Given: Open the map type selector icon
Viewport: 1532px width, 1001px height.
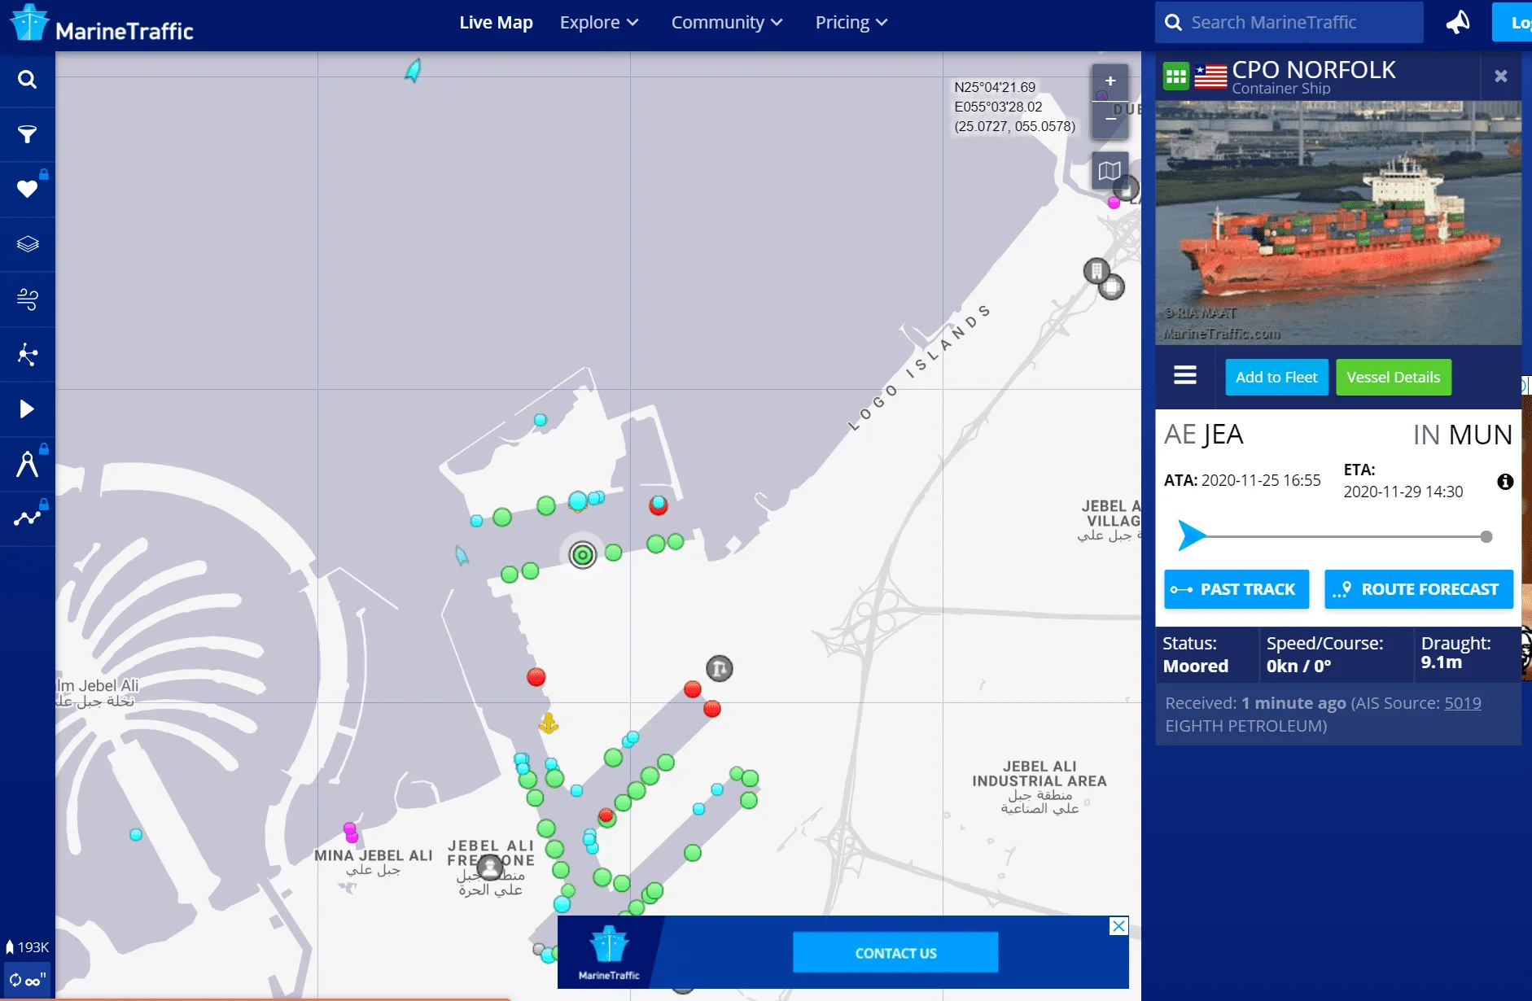Looking at the screenshot, I should pyautogui.click(x=1110, y=171).
